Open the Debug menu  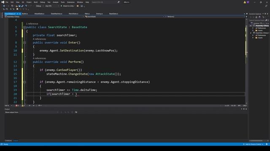pos(42,2)
